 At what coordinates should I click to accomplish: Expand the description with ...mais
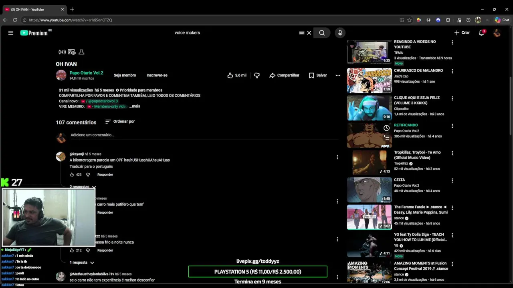pyautogui.click(x=134, y=106)
